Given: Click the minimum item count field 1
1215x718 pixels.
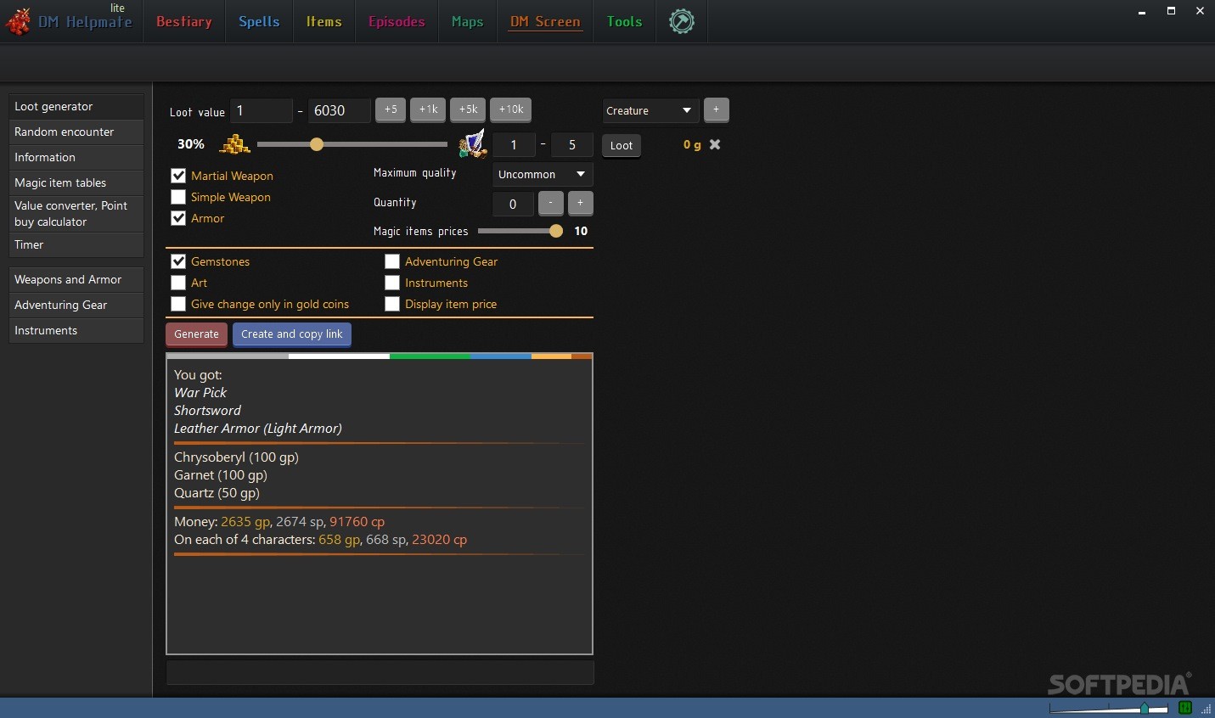Looking at the screenshot, I should coord(514,145).
